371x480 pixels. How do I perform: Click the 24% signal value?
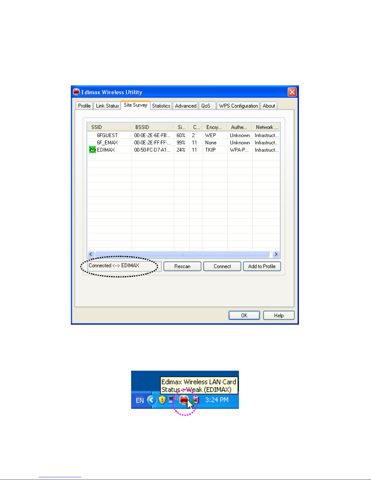tap(181, 150)
